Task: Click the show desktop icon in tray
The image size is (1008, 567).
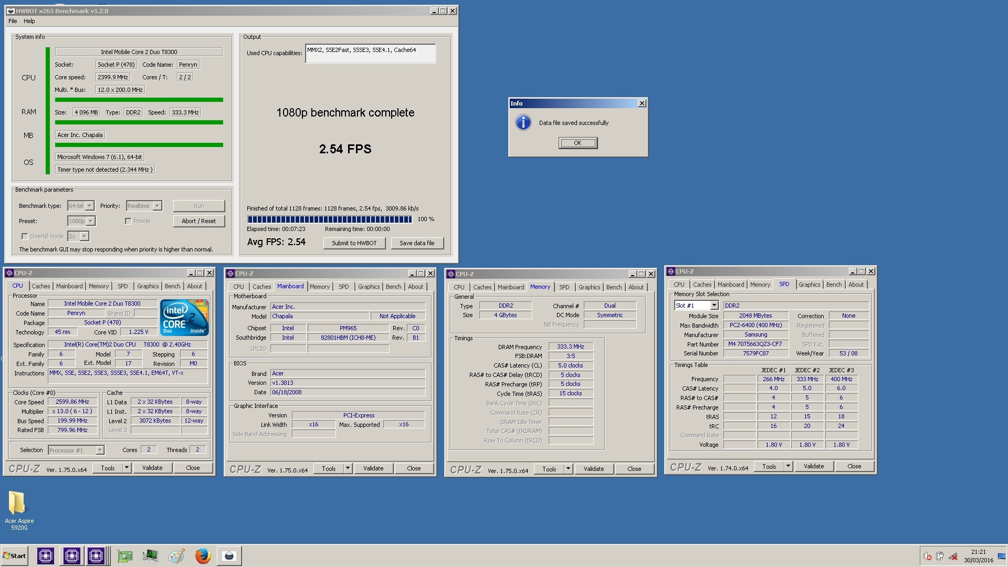Action: pyautogui.click(x=1002, y=556)
